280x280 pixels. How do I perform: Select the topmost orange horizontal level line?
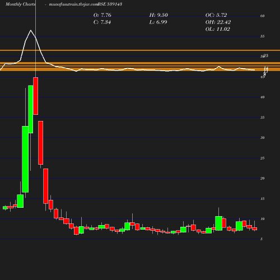coord(140,50)
